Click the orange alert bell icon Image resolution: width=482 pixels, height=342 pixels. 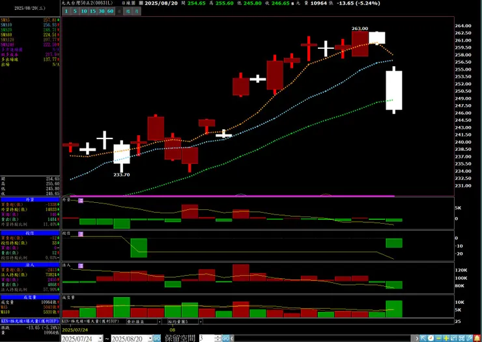[x=477, y=338]
